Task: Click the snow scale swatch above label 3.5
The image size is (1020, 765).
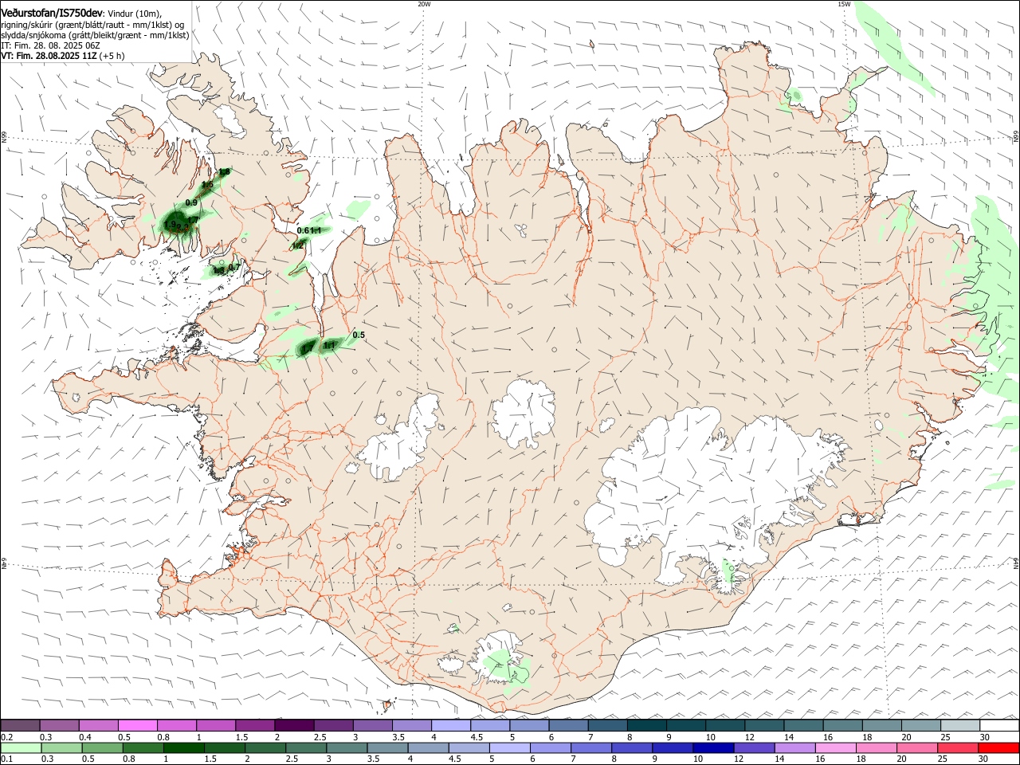Action: 411,725
